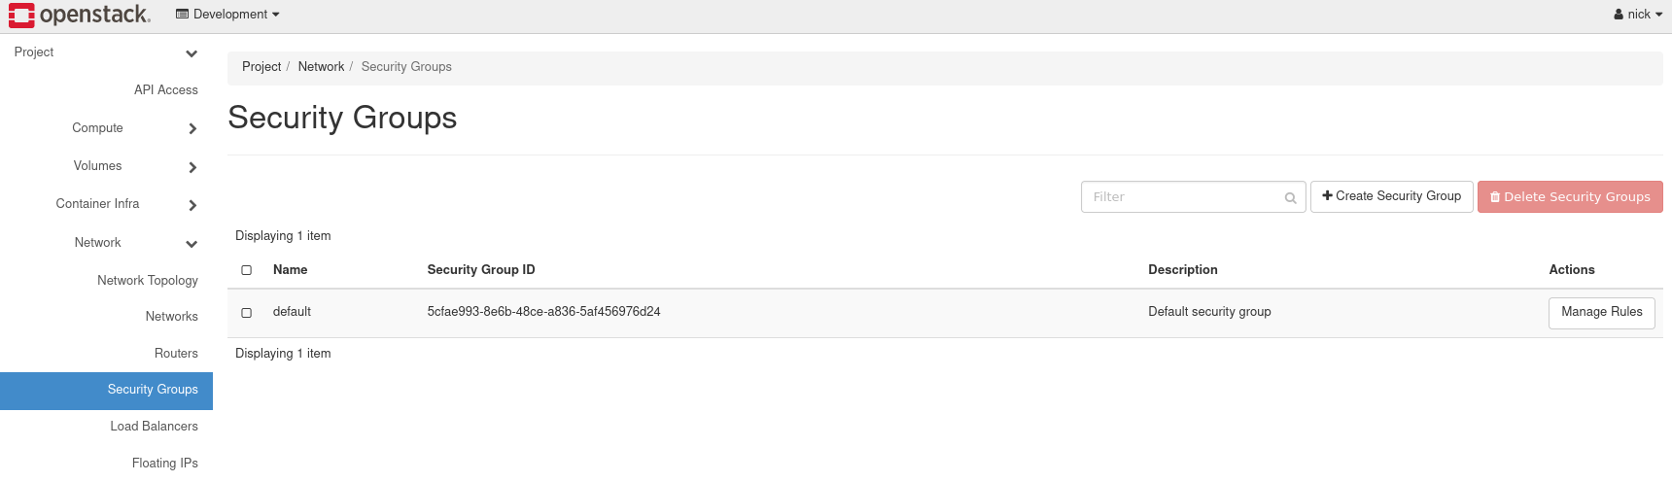This screenshot has width=1672, height=482.
Task: Check the default security group row checkbox
Action: pos(247,313)
